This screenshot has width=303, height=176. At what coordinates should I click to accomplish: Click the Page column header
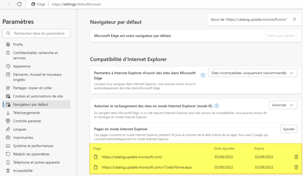click(x=97, y=149)
